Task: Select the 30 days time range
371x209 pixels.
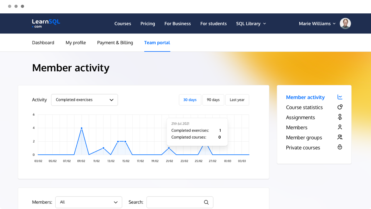Action: [x=190, y=100]
